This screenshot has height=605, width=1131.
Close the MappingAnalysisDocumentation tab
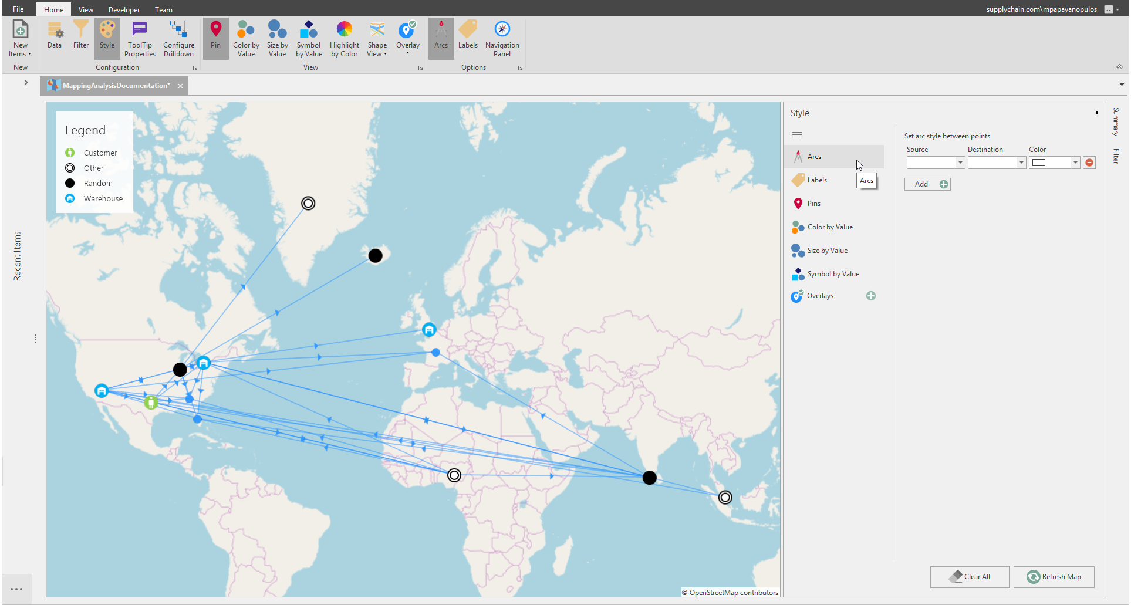[180, 86]
